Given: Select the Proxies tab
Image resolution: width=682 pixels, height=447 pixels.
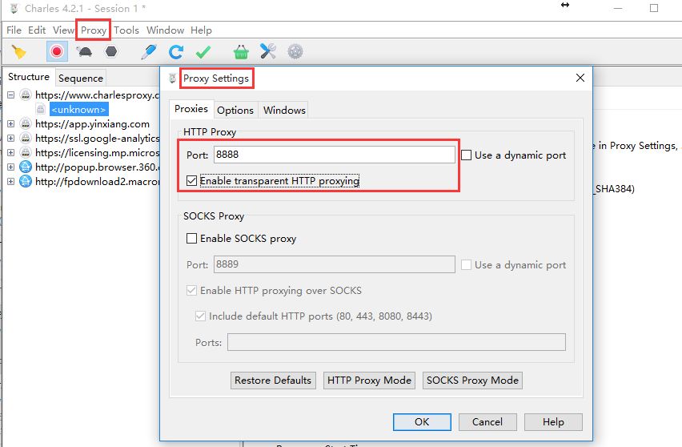Looking at the screenshot, I should 191,109.
